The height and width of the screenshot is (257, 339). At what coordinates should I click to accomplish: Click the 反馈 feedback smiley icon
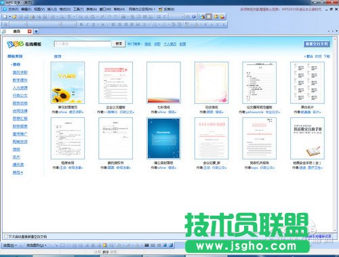[161, 9]
